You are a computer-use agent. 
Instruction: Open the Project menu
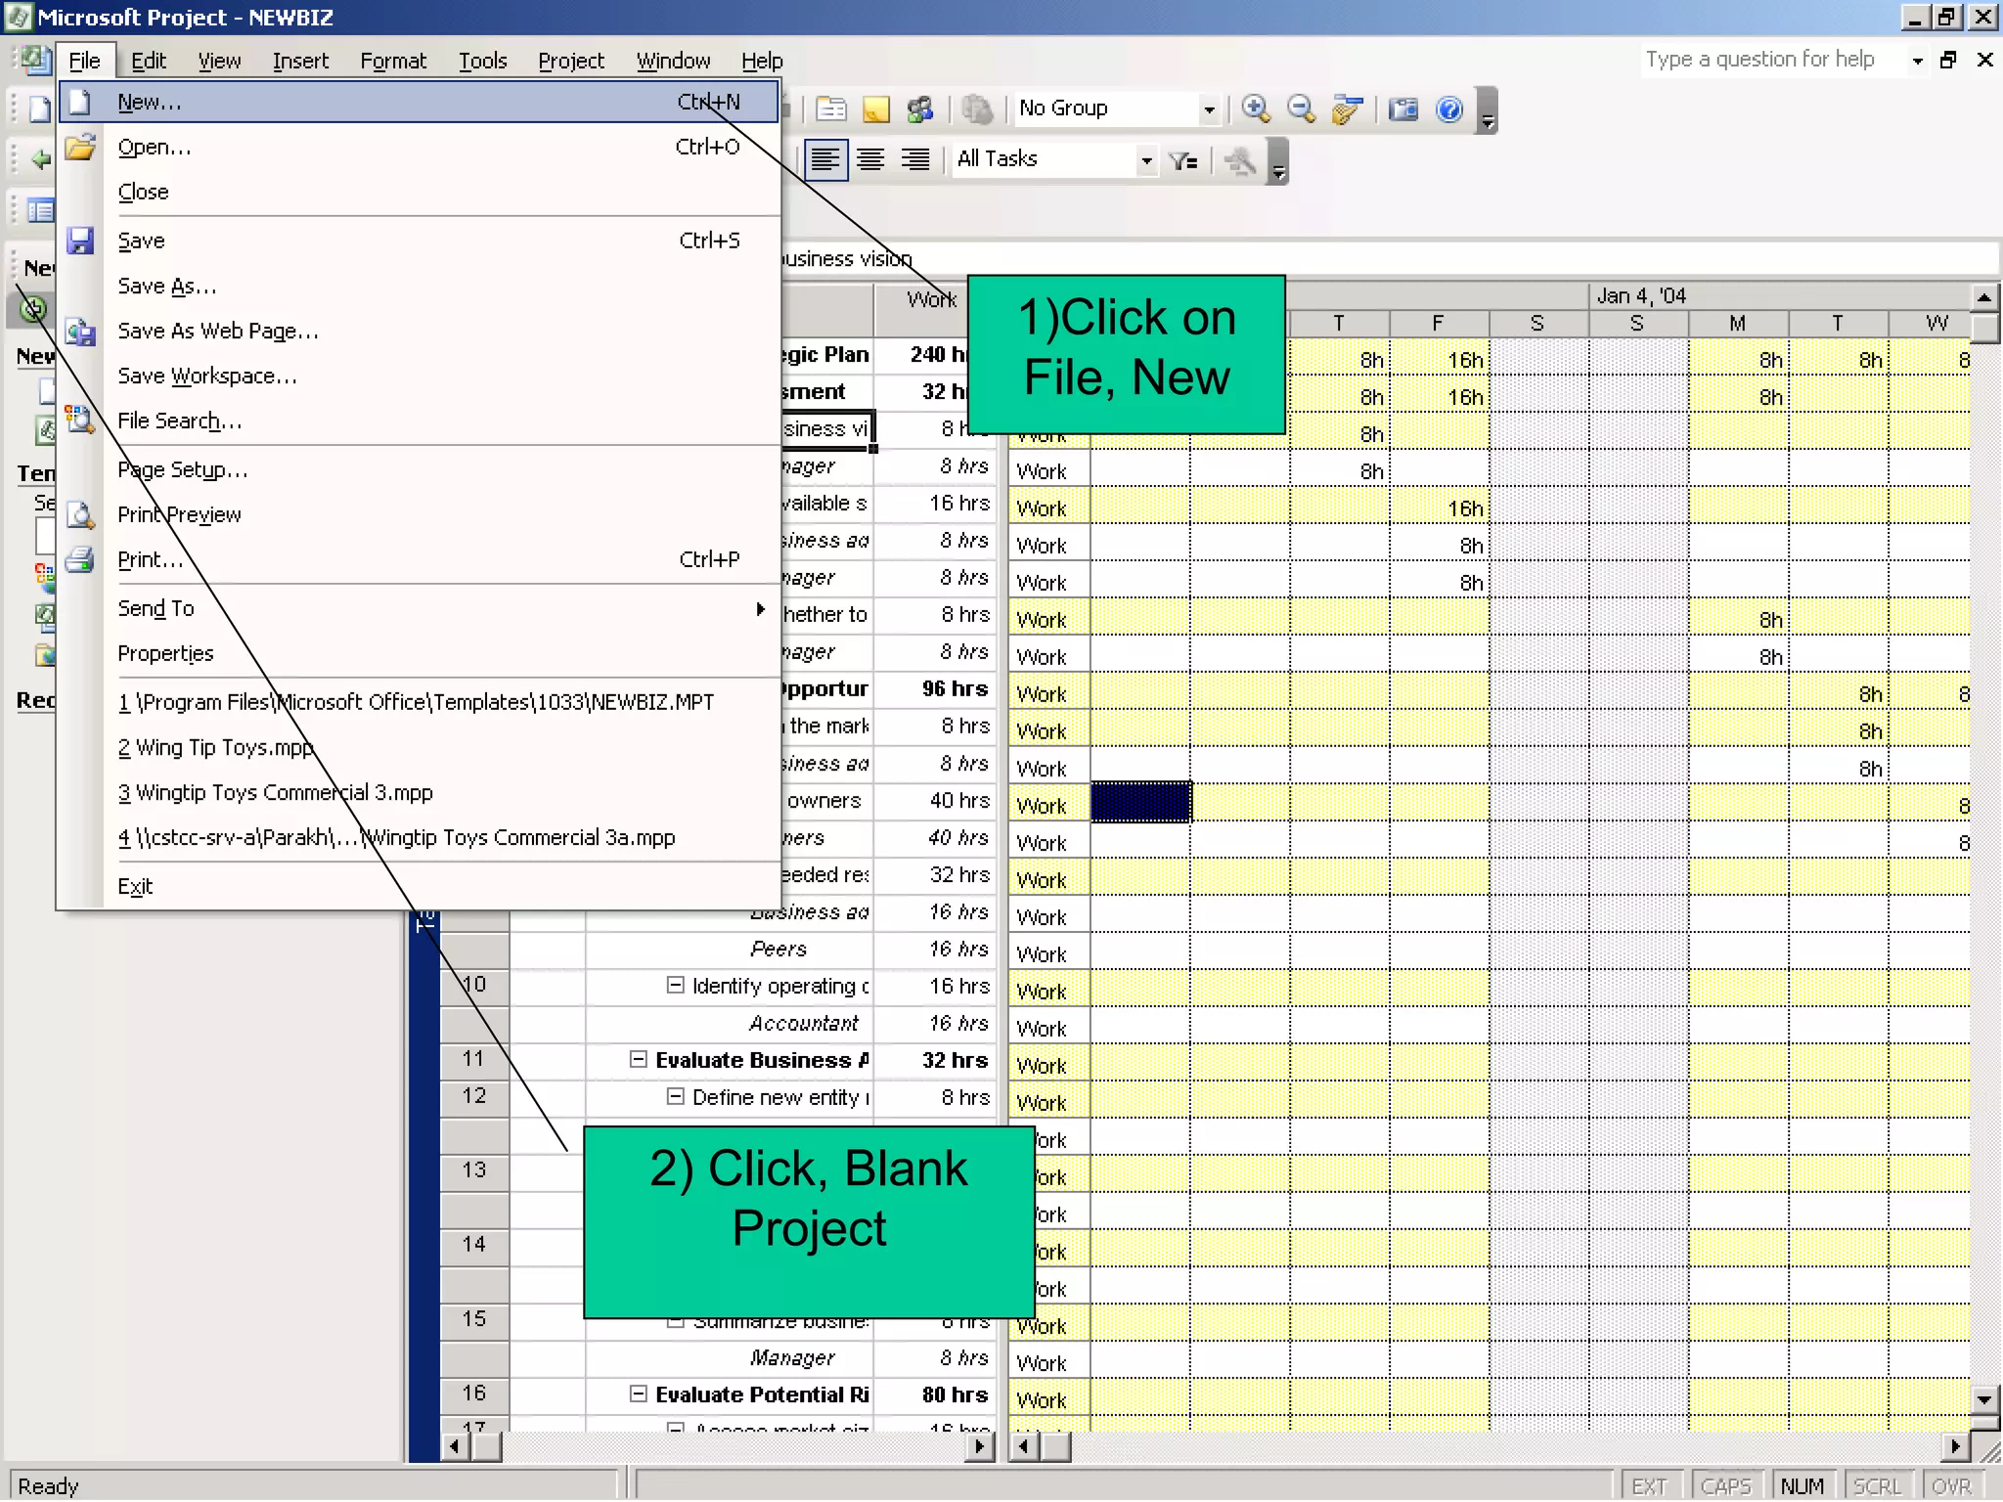pyautogui.click(x=571, y=61)
